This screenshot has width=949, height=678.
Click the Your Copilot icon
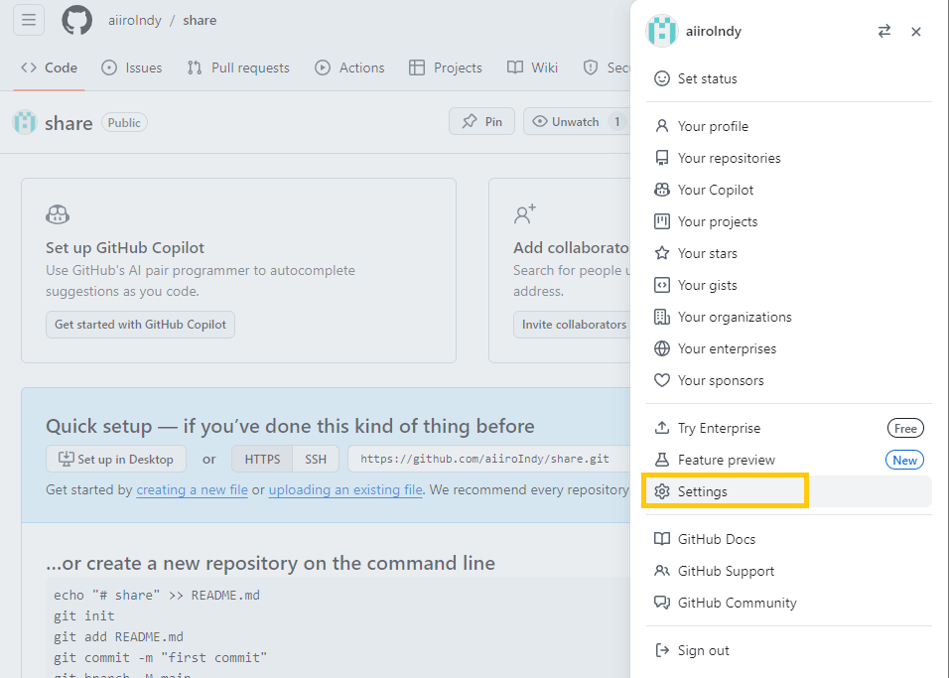662,190
